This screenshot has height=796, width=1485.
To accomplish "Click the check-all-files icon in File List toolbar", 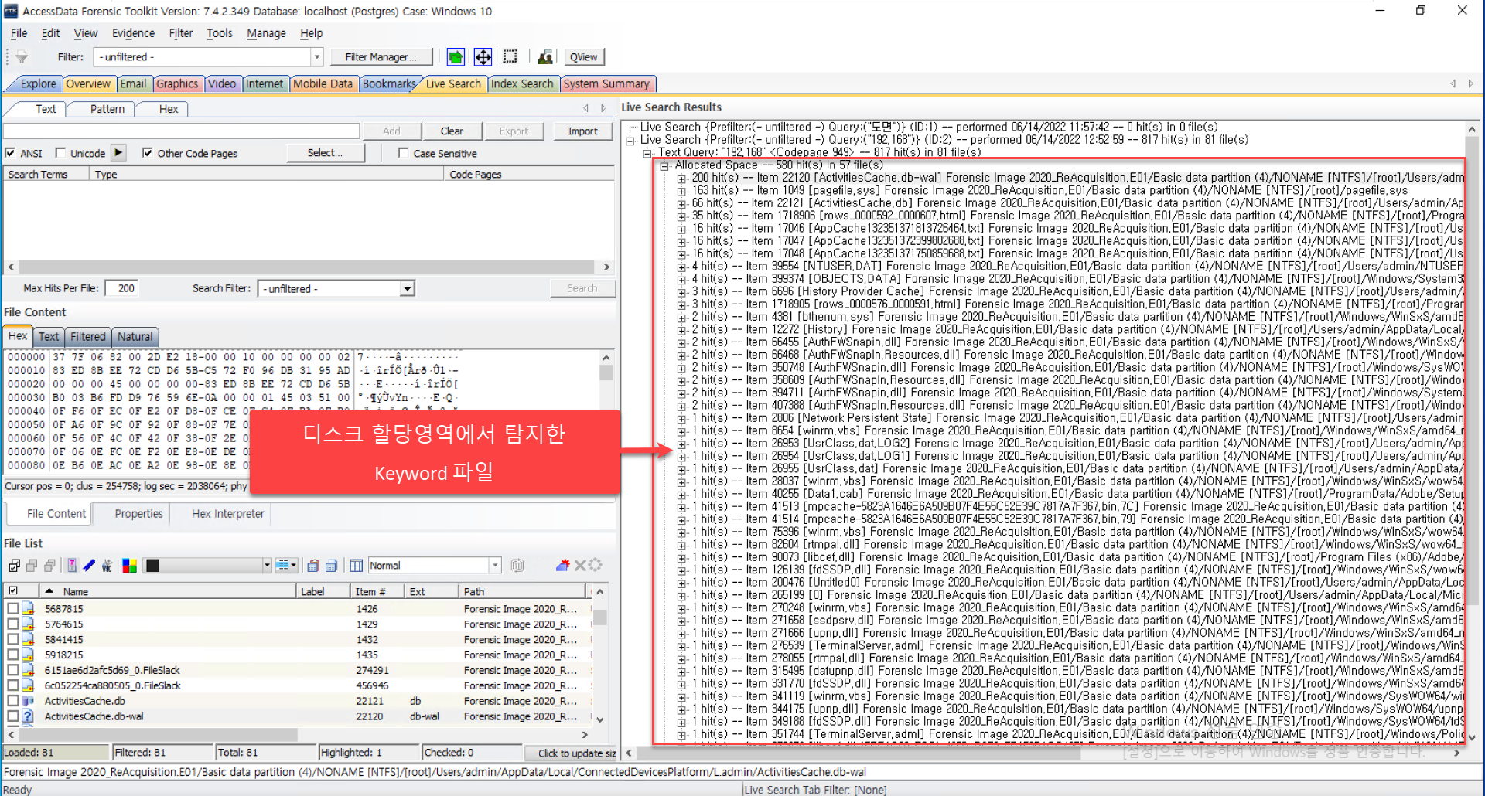I will [14, 566].
